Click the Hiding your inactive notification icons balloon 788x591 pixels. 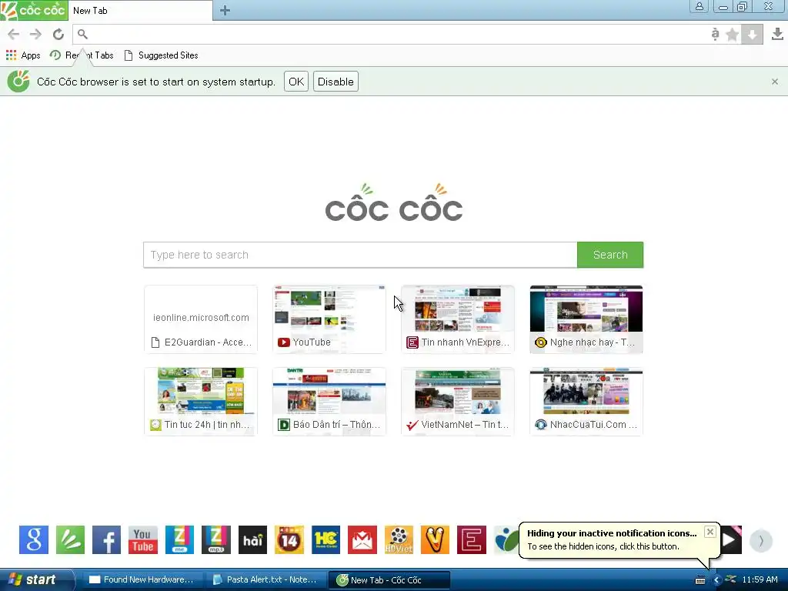[619, 540]
